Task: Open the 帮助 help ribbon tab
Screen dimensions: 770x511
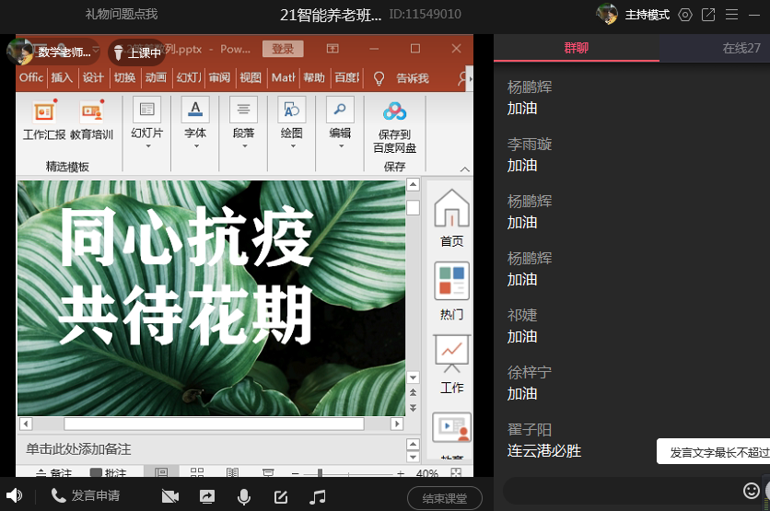Action: click(x=314, y=77)
